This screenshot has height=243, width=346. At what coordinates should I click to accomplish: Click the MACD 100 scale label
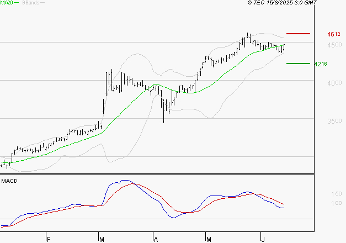pos(336,203)
